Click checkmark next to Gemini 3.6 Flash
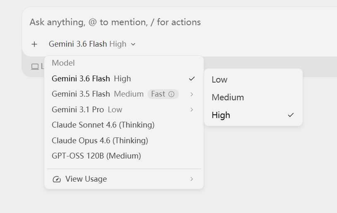The height and width of the screenshot is (213, 337). [192, 79]
